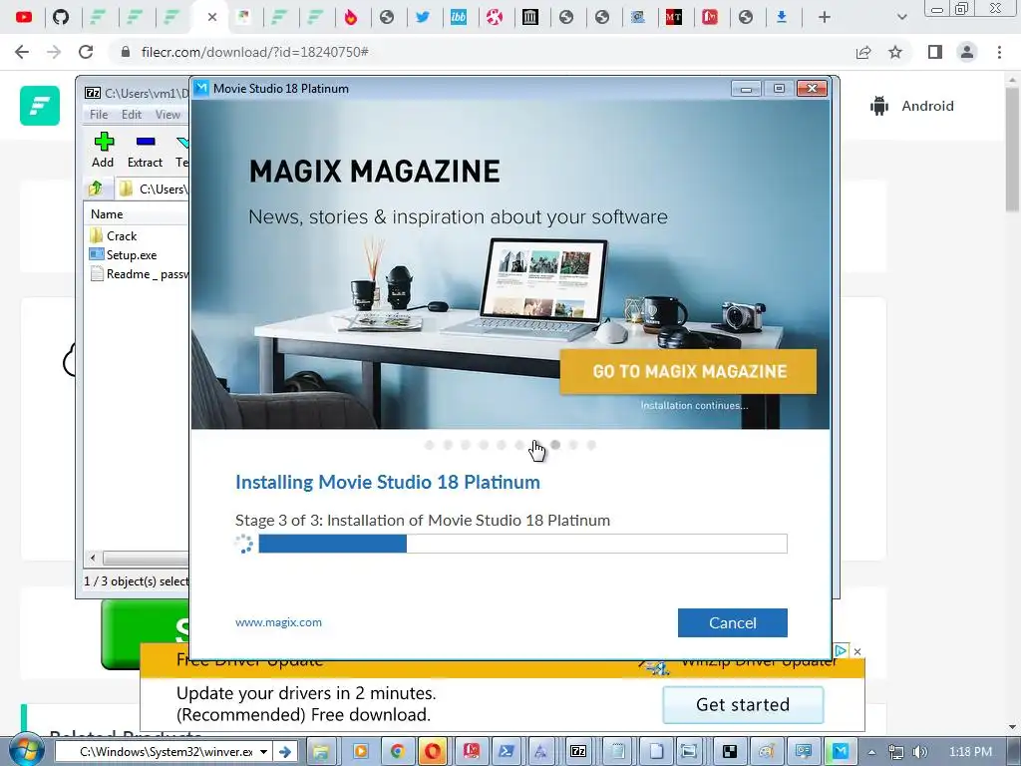Expand the tab search dropdown chevron

click(x=901, y=17)
